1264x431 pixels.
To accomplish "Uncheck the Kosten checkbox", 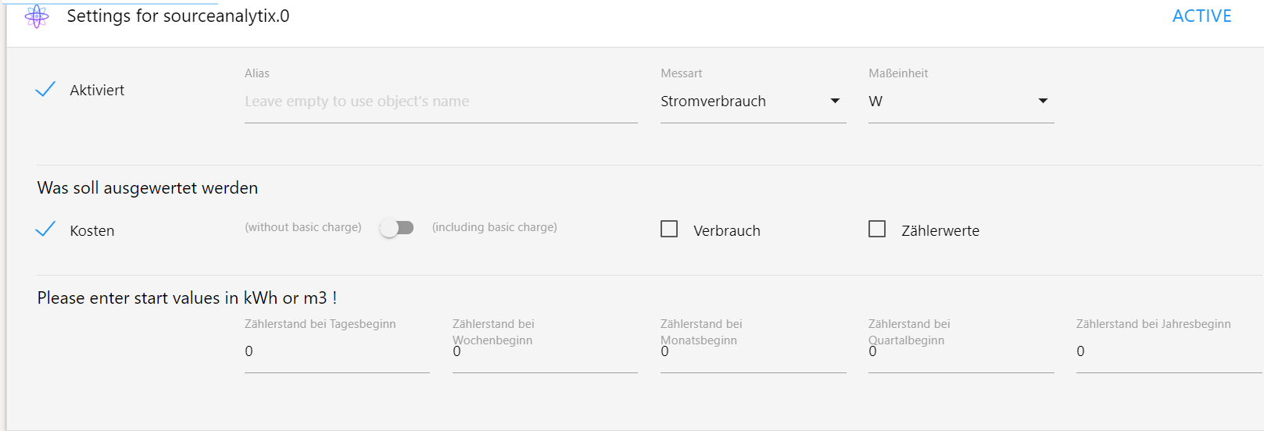I will pyautogui.click(x=45, y=229).
